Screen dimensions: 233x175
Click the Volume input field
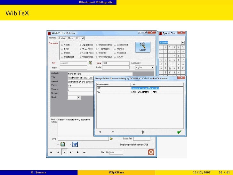click(81, 90)
